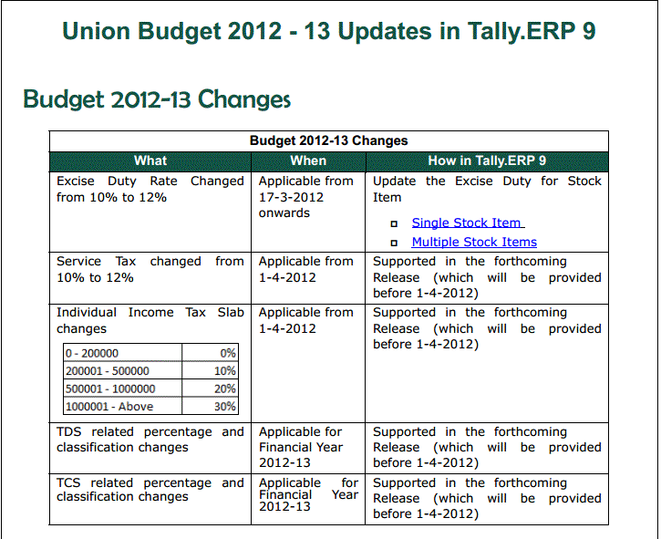The width and height of the screenshot is (661, 539).
Task: Click 'Supported in the forthcoming Release' in TCS row
Action: [x=487, y=498]
